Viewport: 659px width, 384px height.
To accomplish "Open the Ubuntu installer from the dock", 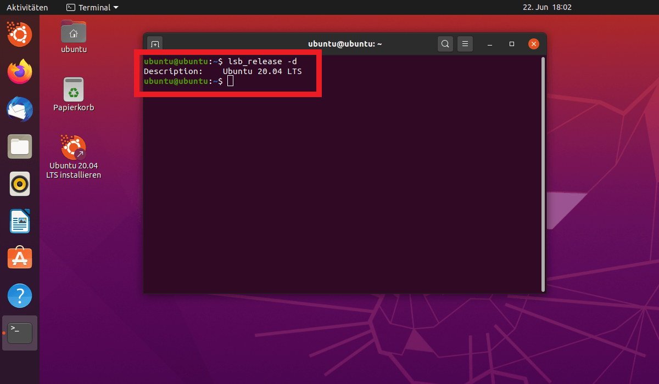I will (20, 34).
